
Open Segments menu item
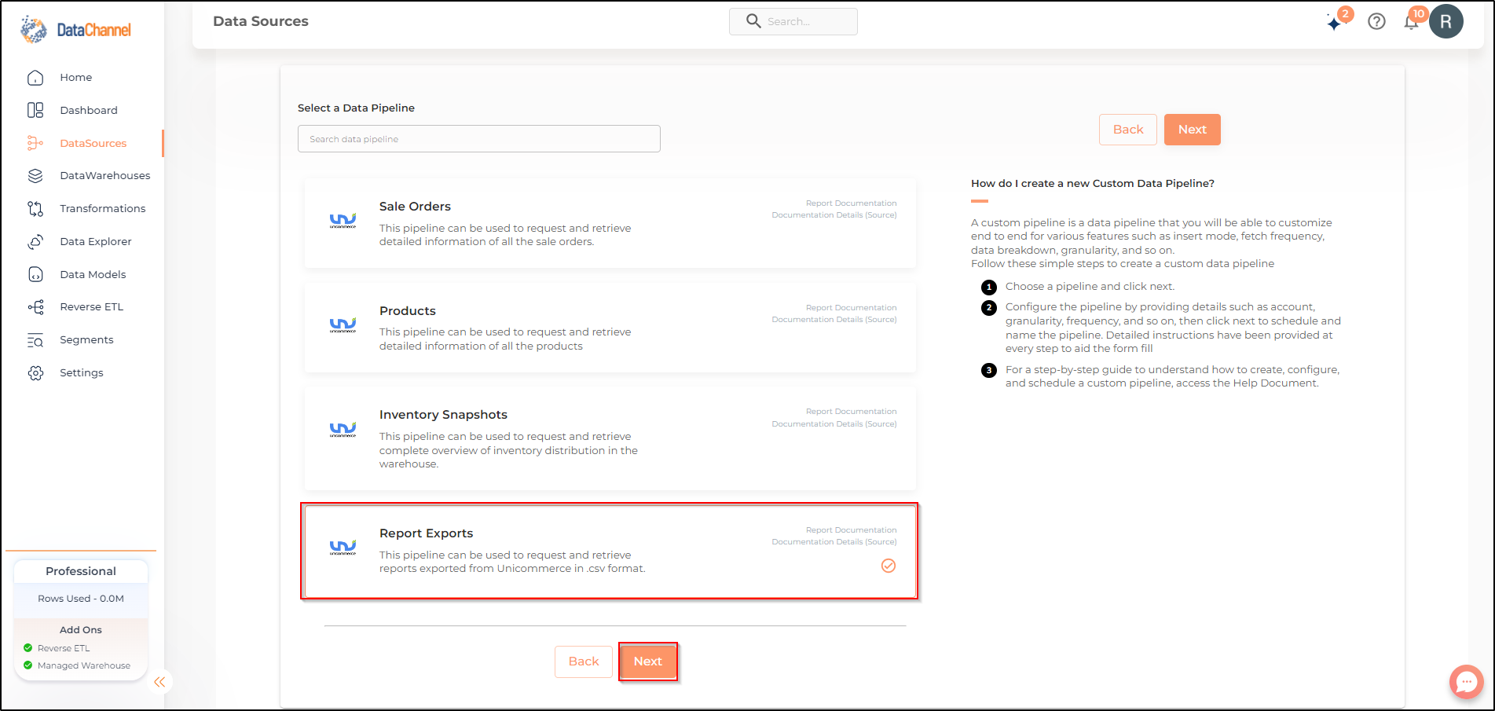tap(86, 339)
